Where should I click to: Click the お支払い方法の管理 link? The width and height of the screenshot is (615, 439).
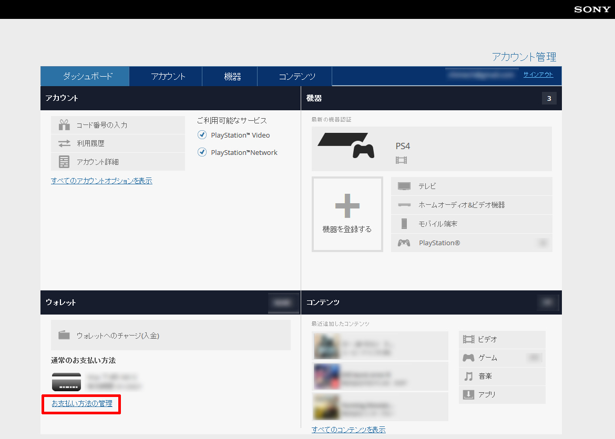point(82,403)
